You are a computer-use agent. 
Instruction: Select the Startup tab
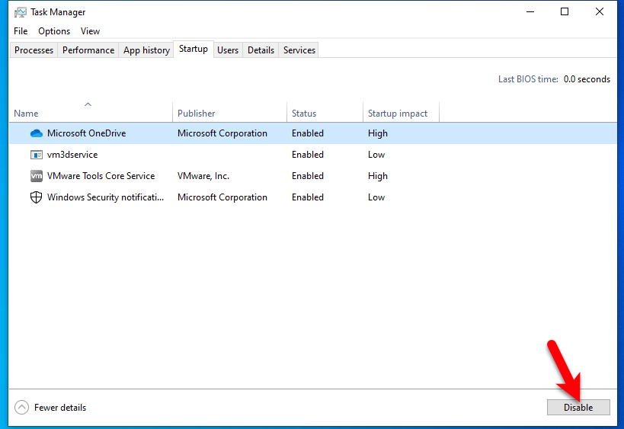(194, 49)
